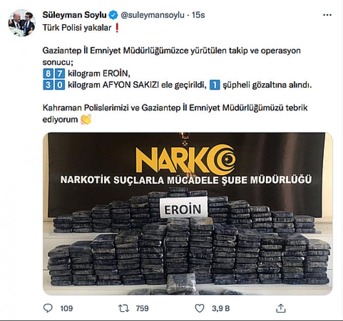Click the keycap 1 emoji before şüpheli

pos(215,85)
